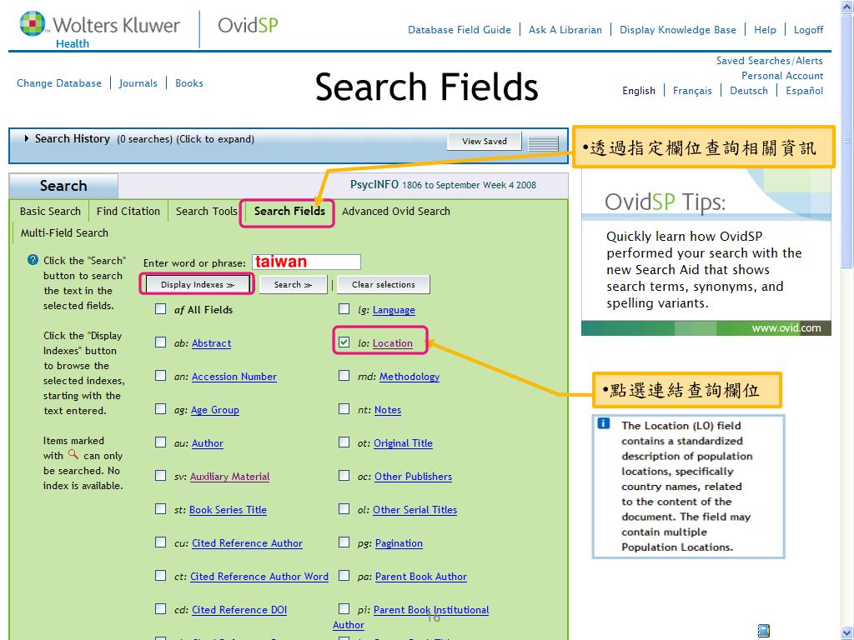Open the Advanced Ovid Search tab
This screenshot has width=854, height=640.
pos(396,211)
